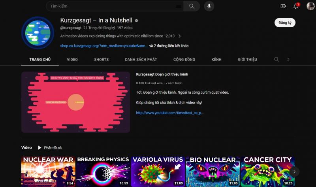Click the "21 Tr người đăng ký" text
Screen dimensions: 316x187
coord(99,28)
